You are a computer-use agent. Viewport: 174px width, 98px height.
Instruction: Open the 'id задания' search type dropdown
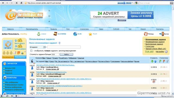(38, 47)
